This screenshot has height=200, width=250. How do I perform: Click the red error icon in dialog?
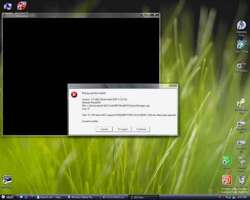(x=74, y=95)
